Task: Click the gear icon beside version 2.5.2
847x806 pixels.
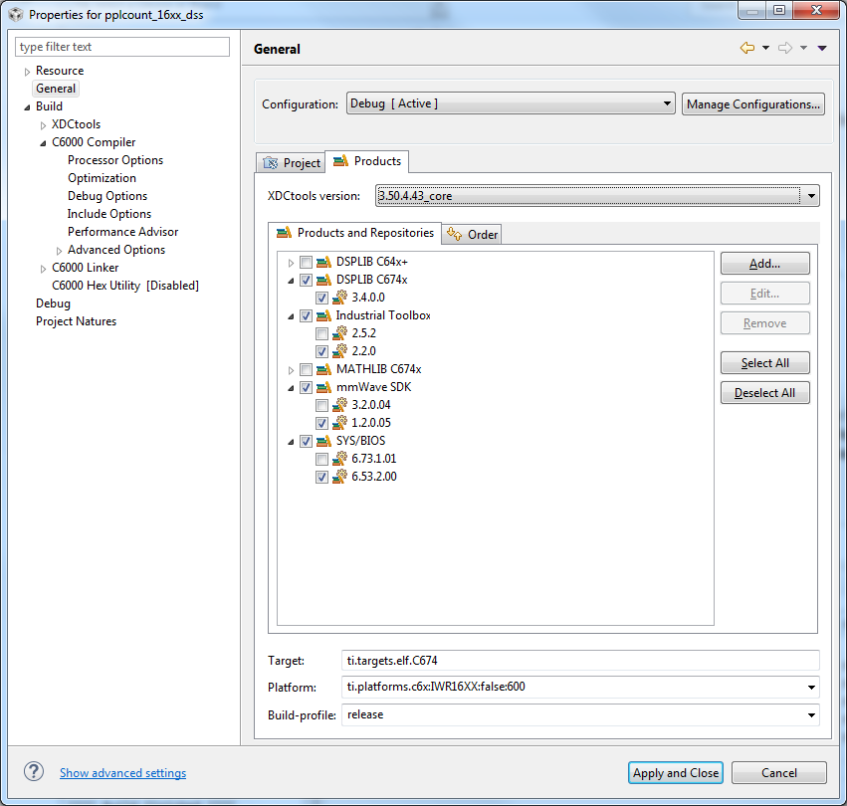Action: click(339, 333)
